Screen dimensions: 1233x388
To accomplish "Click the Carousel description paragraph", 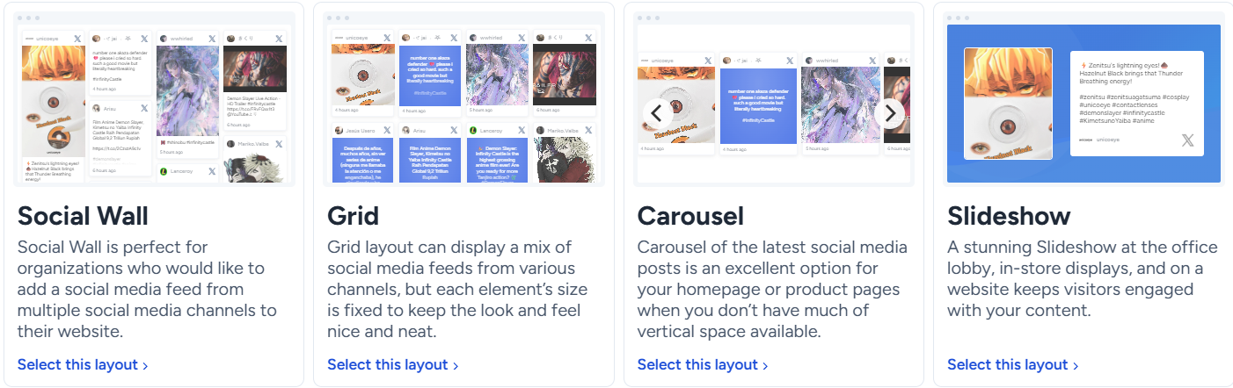I will (x=772, y=289).
